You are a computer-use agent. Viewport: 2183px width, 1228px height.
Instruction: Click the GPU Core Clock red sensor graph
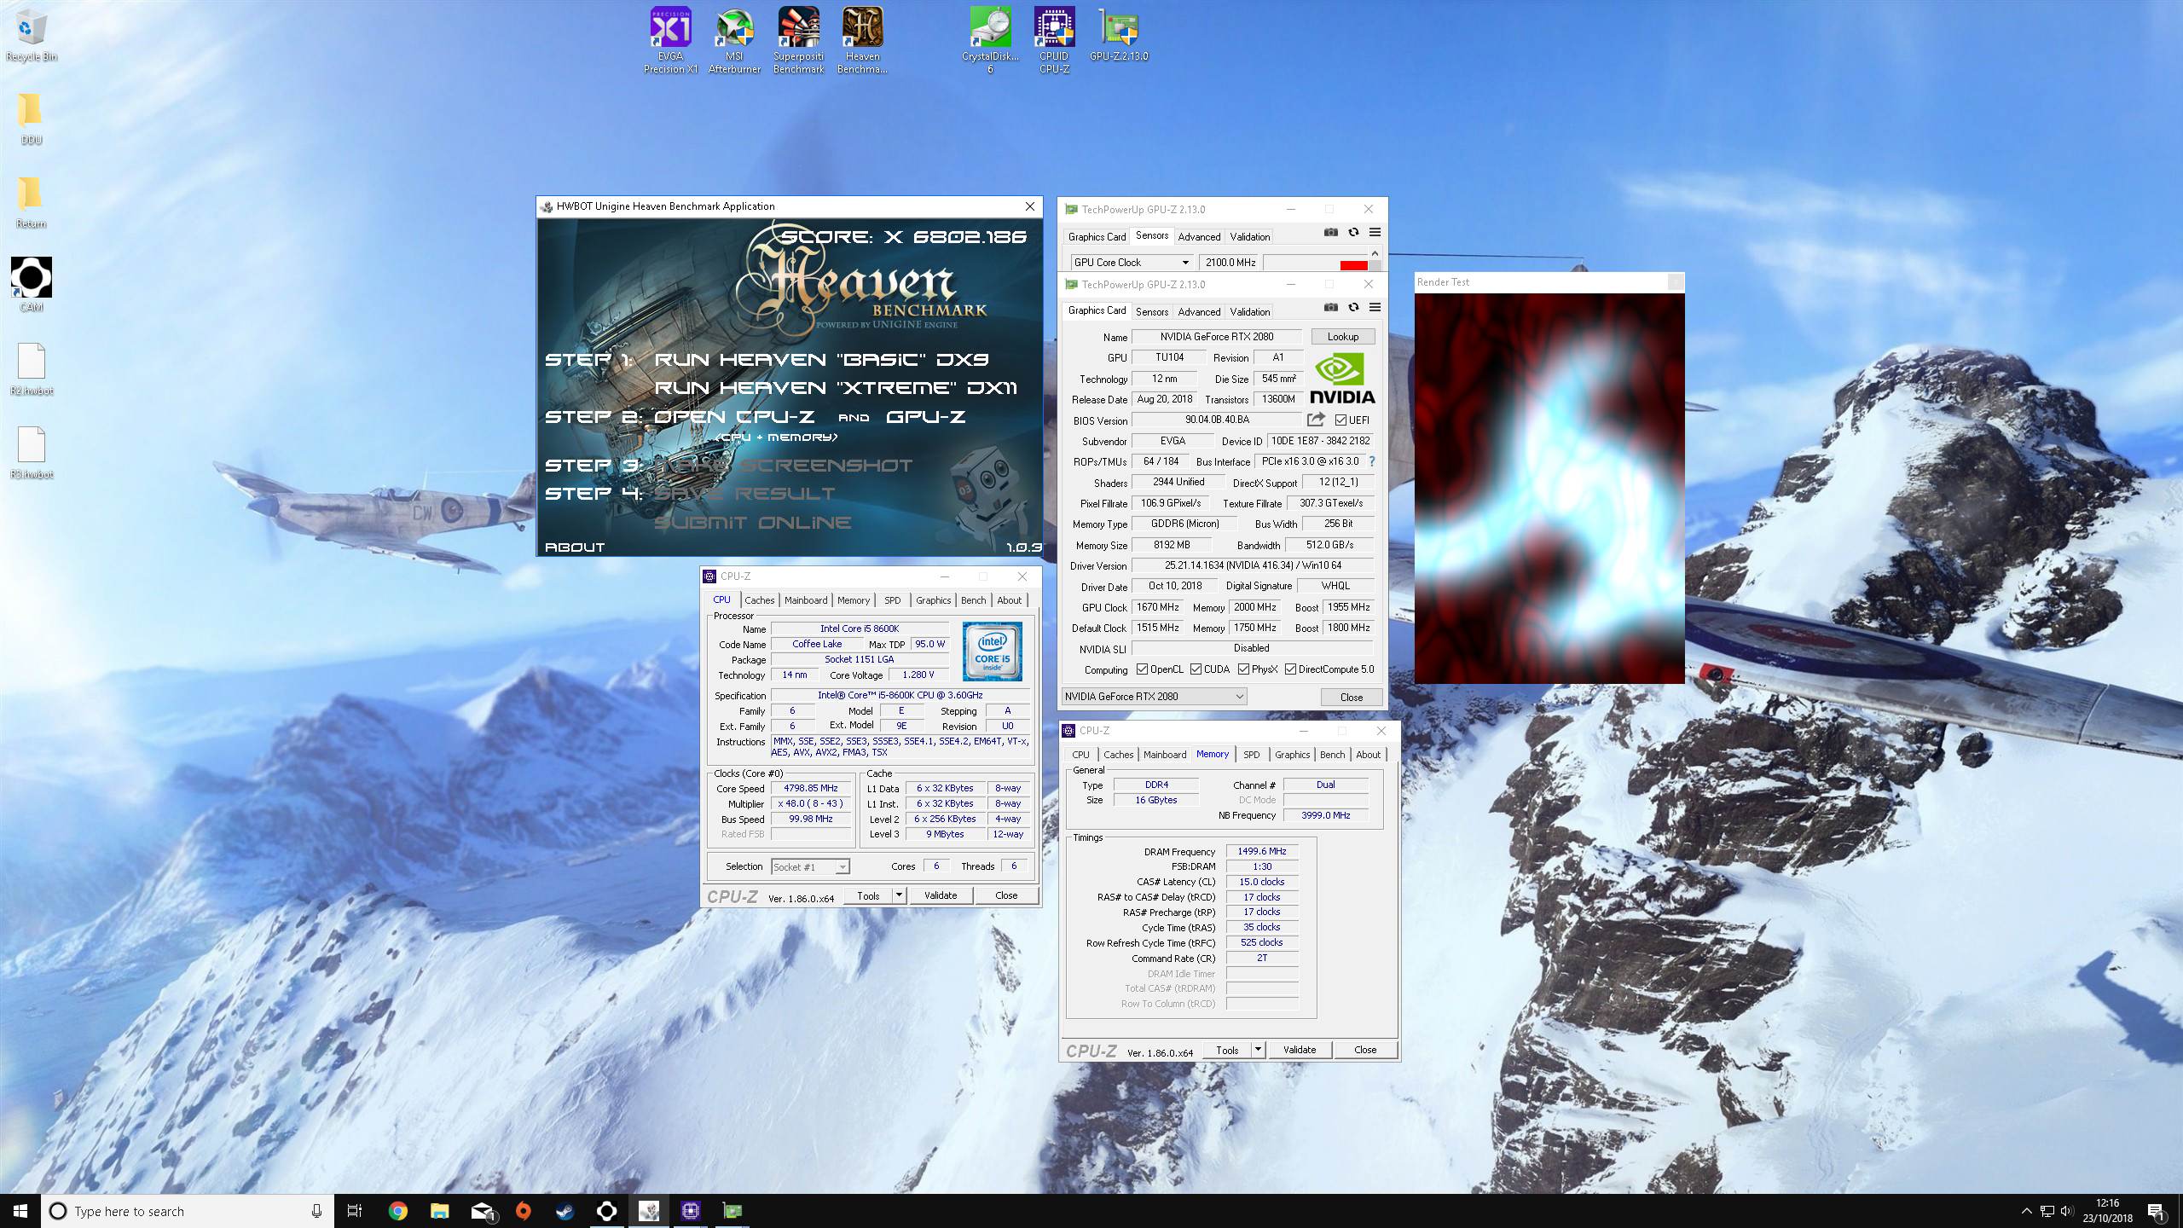pyautogui.click(x=1316, y=263)
